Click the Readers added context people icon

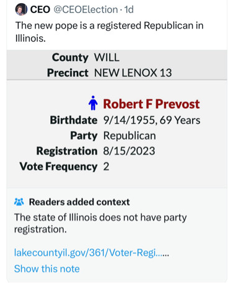19,202
